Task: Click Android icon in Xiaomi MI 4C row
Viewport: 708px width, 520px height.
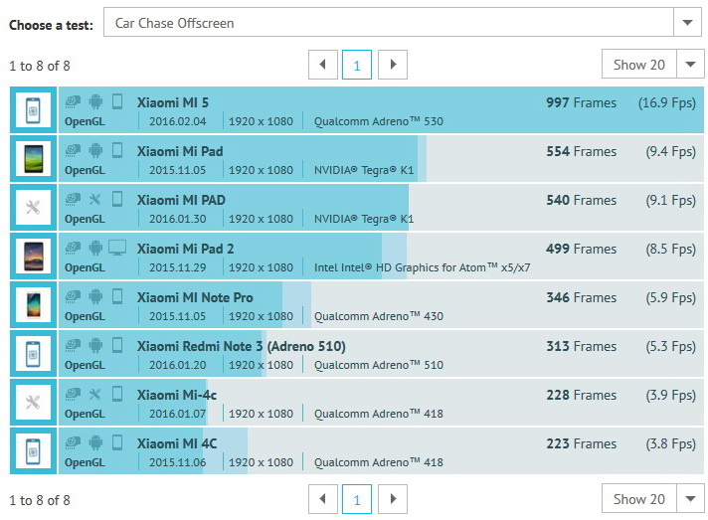Action: tap(95, 442)
